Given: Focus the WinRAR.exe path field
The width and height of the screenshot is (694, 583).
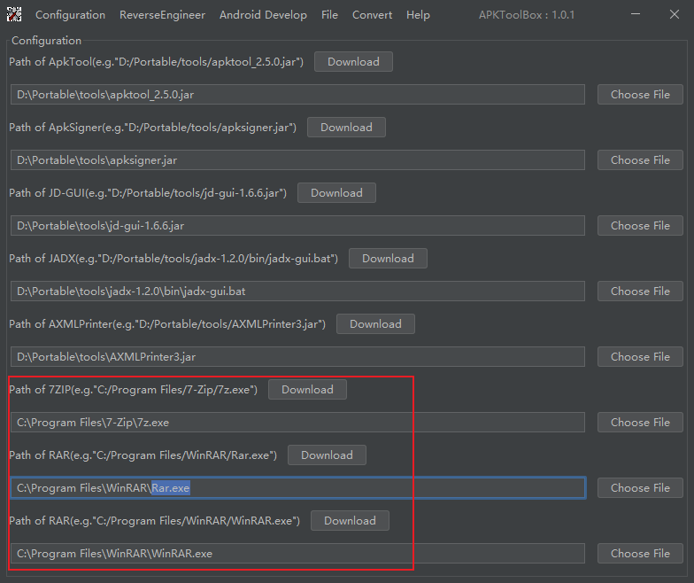Looking at the screenshot, I should pyautogui.click(x=297, y=553).
